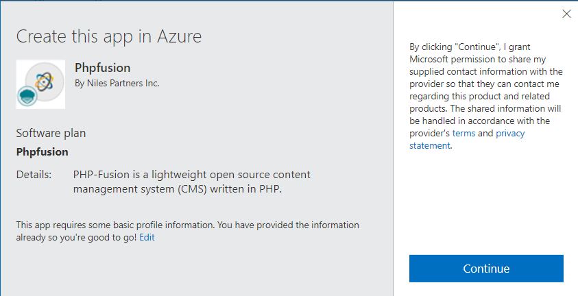The width and height of the screenshot is (578, 296).
Task: Click the teal badge on the app logo
Action: click(x=26, y=97)
